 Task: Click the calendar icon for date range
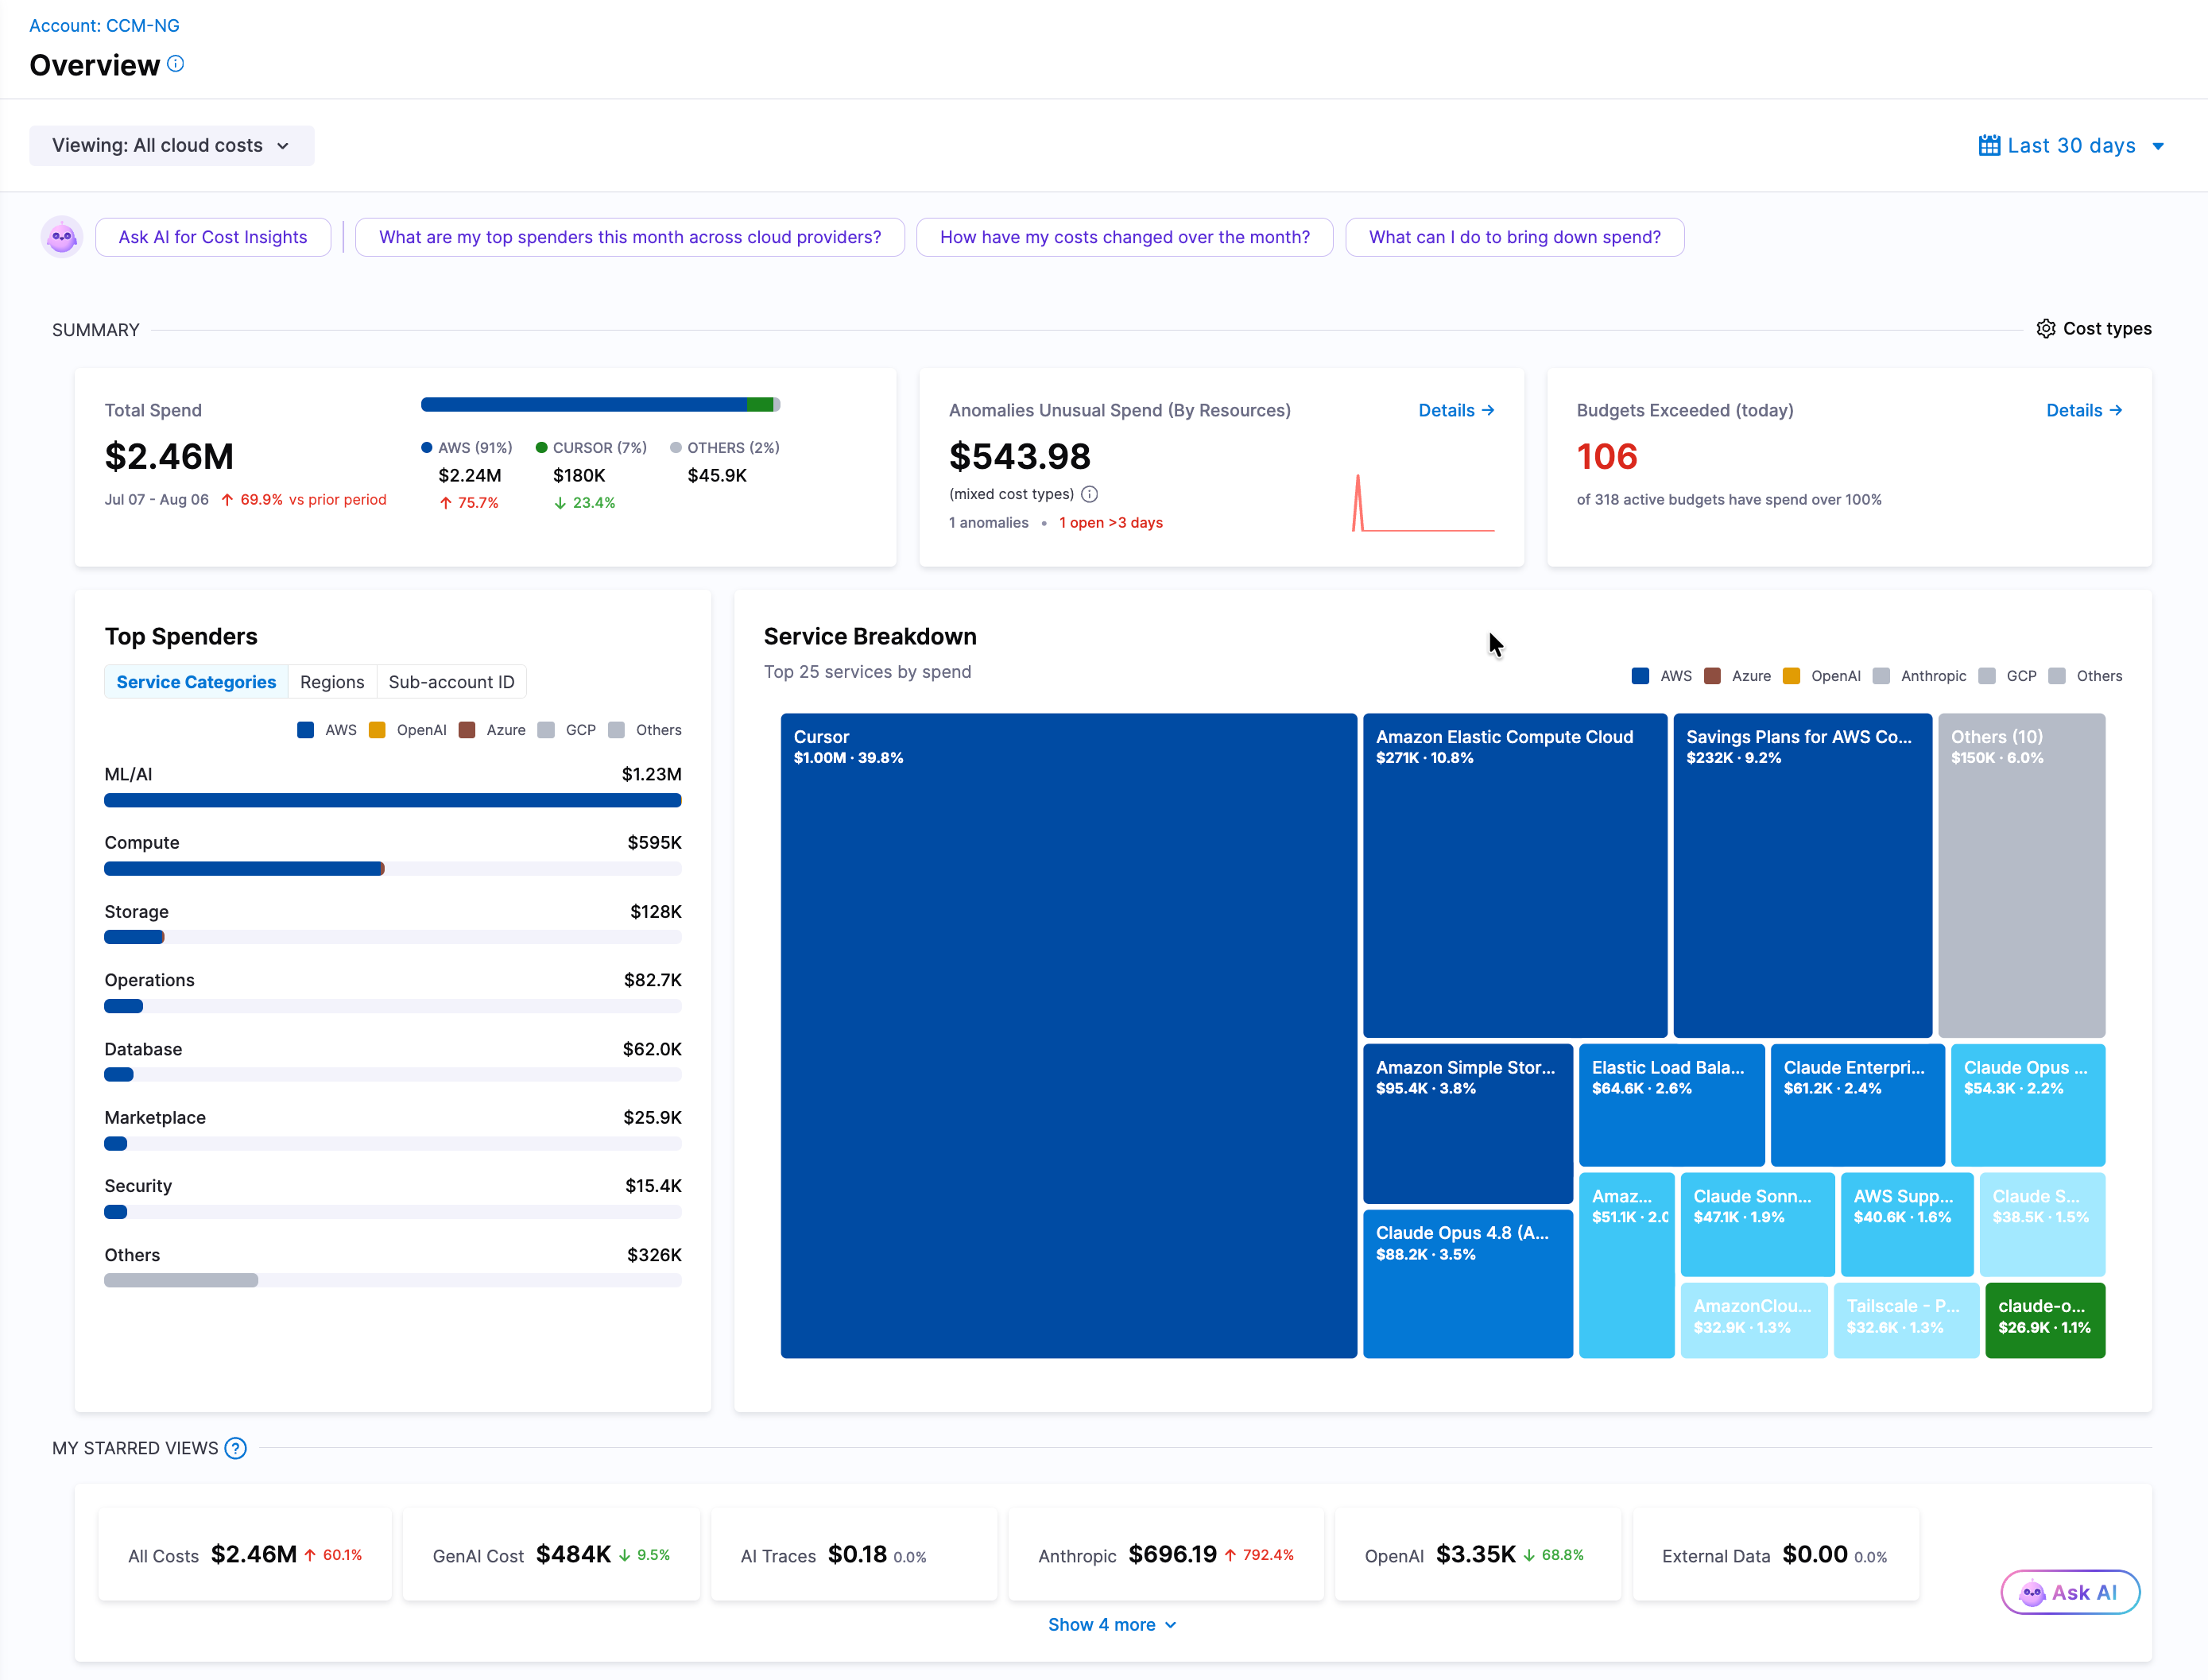click(x=1989, y=146)
